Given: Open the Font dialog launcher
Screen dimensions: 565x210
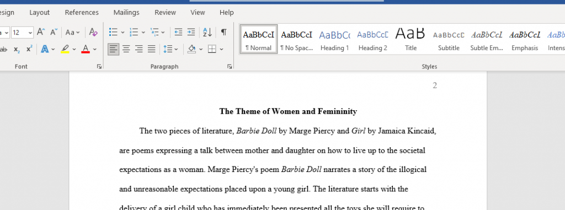Looking at the screenshot, I should click(99, 67).
